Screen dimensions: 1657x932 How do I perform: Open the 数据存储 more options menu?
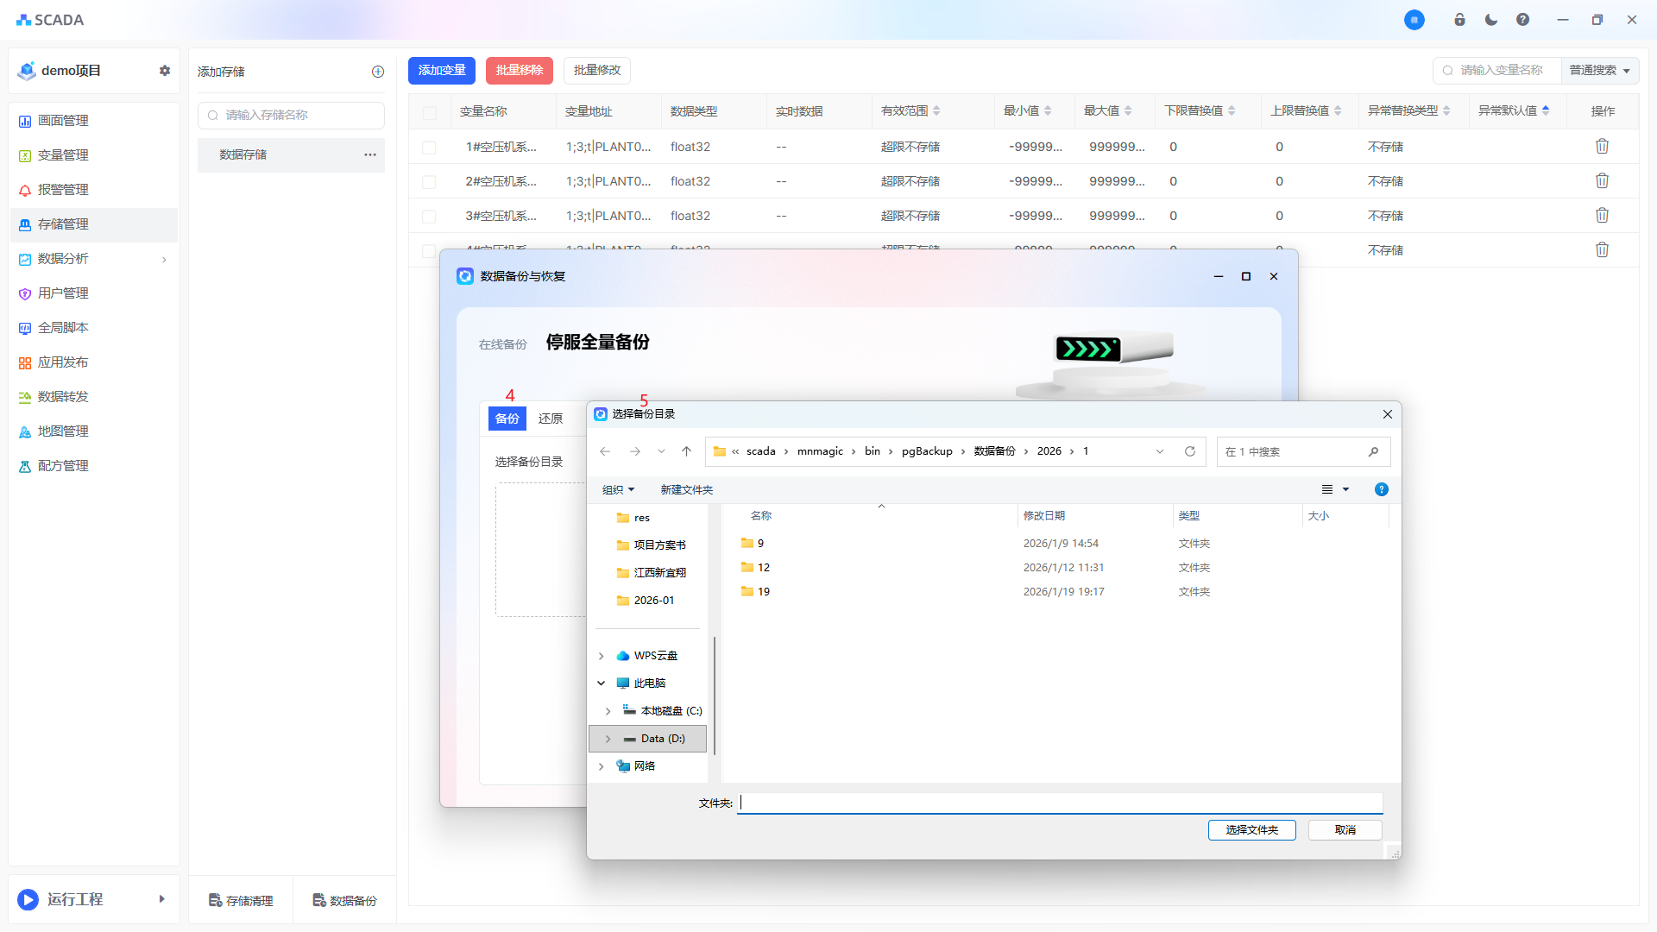[370, 154]
